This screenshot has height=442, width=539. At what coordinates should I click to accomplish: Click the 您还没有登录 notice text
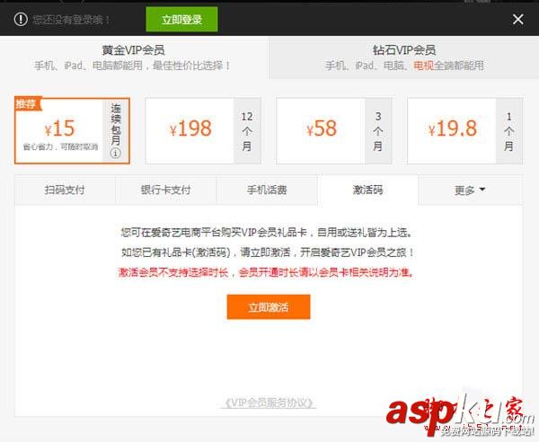(71, 20)
